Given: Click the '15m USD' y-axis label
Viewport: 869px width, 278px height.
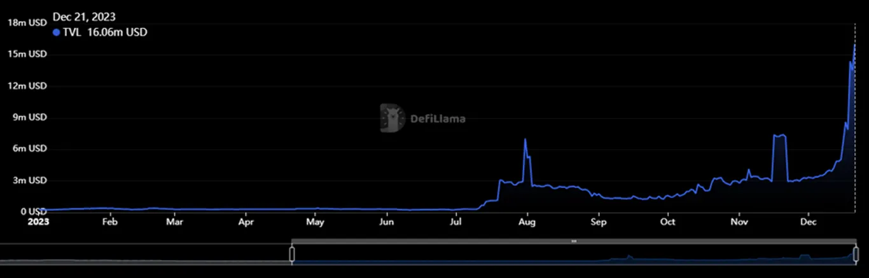Looking at the screenshot, I should (x=27, y=55).
